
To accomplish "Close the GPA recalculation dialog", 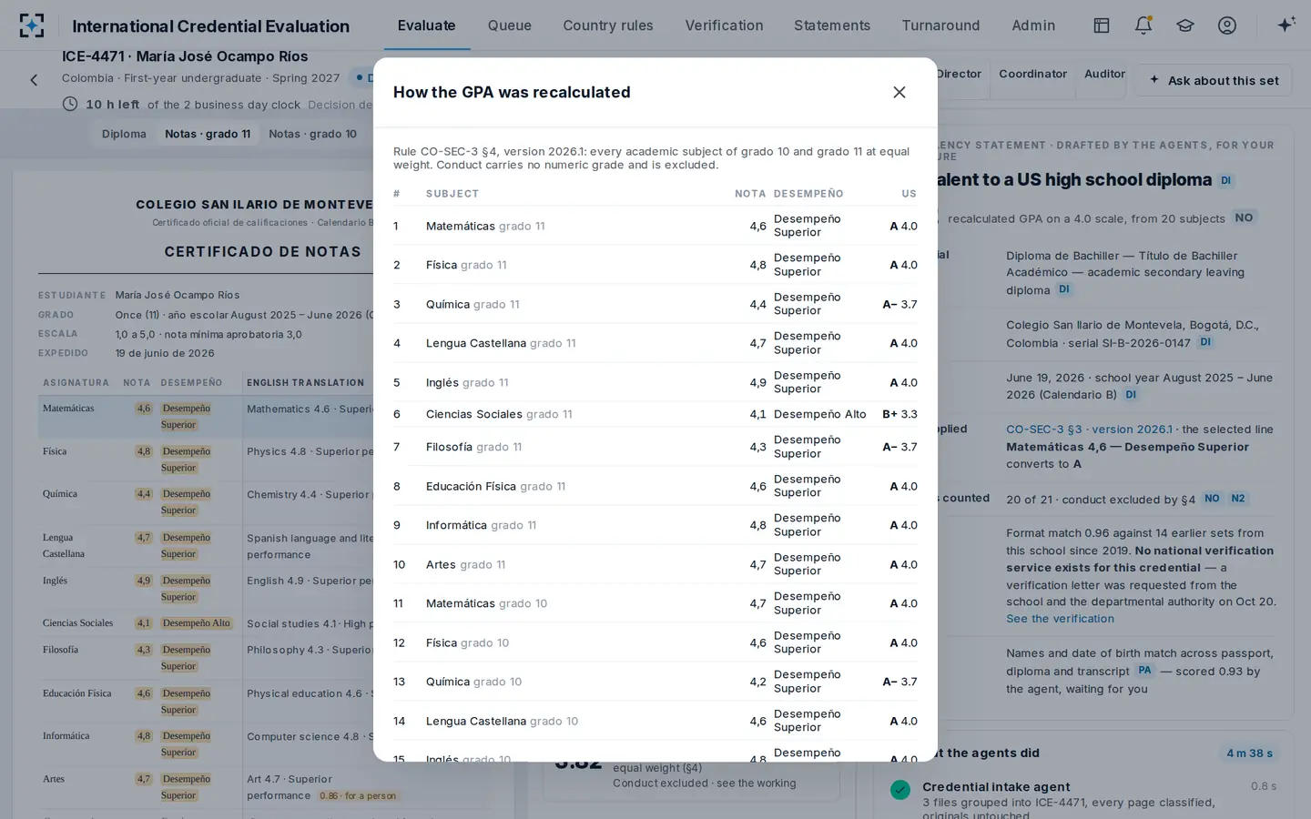I will 899,92.
